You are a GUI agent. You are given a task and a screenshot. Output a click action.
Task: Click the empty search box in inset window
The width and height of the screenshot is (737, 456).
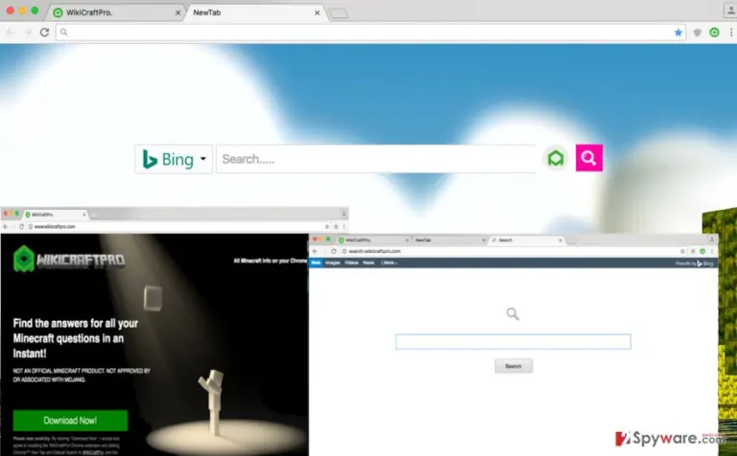[x=513, y=342]
